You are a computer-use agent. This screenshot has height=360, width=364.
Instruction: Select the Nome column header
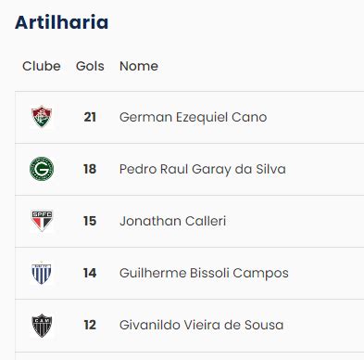139,66
